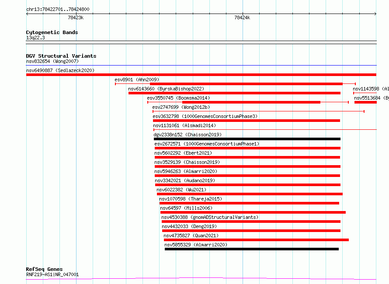Open nsv4735827 (Quan2021) variant

(x=191, y=236)
